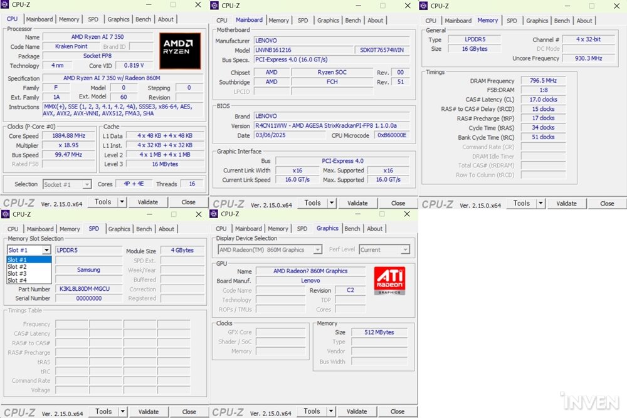Select the Memory tab in the Motherboard details window
The width and height of the screenshot is (627, 418).
point(279,21)
